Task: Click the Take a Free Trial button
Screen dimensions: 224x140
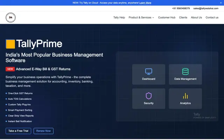Action: click(x=18, y=131)
